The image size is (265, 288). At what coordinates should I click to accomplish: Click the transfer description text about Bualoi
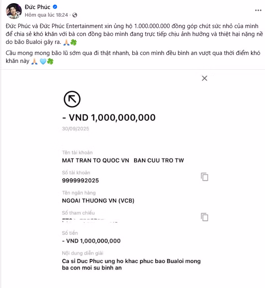coord(131,264)
